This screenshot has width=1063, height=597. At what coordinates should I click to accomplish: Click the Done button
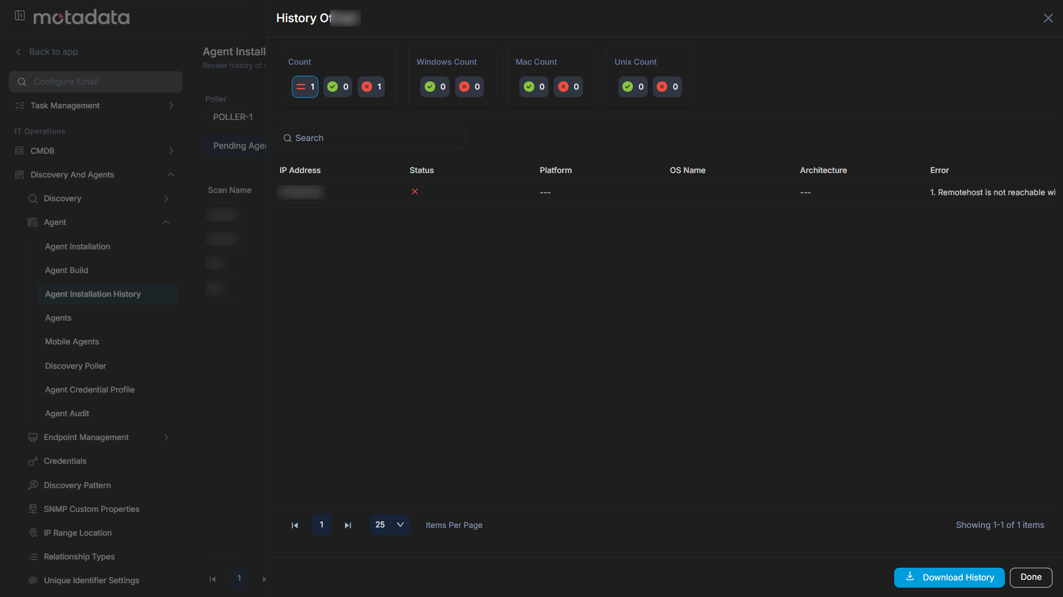tap(1031, 577)
